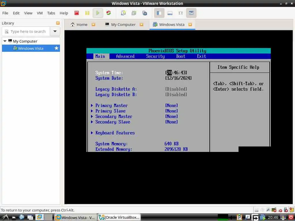The width and height of the screenshot is (295, 221).
Task: Click the Enter Full Screen icon
Action: click(x=181, y=13)
